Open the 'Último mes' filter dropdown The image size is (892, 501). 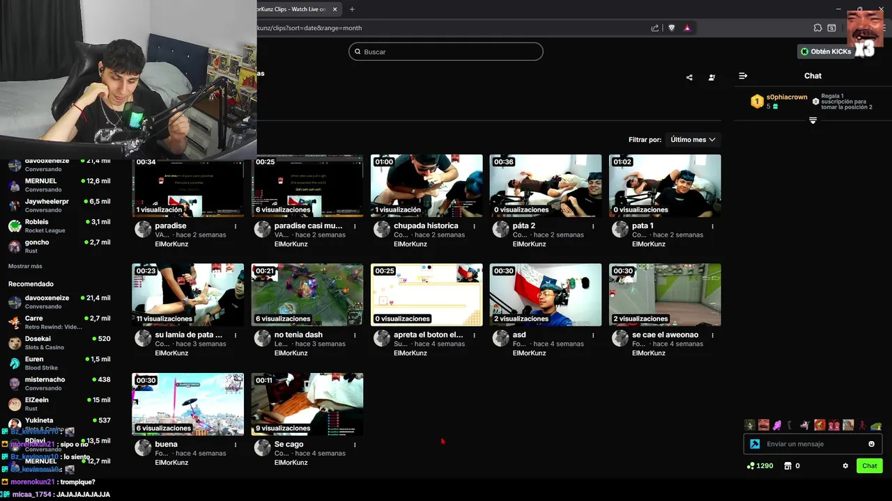coord(693,140)
